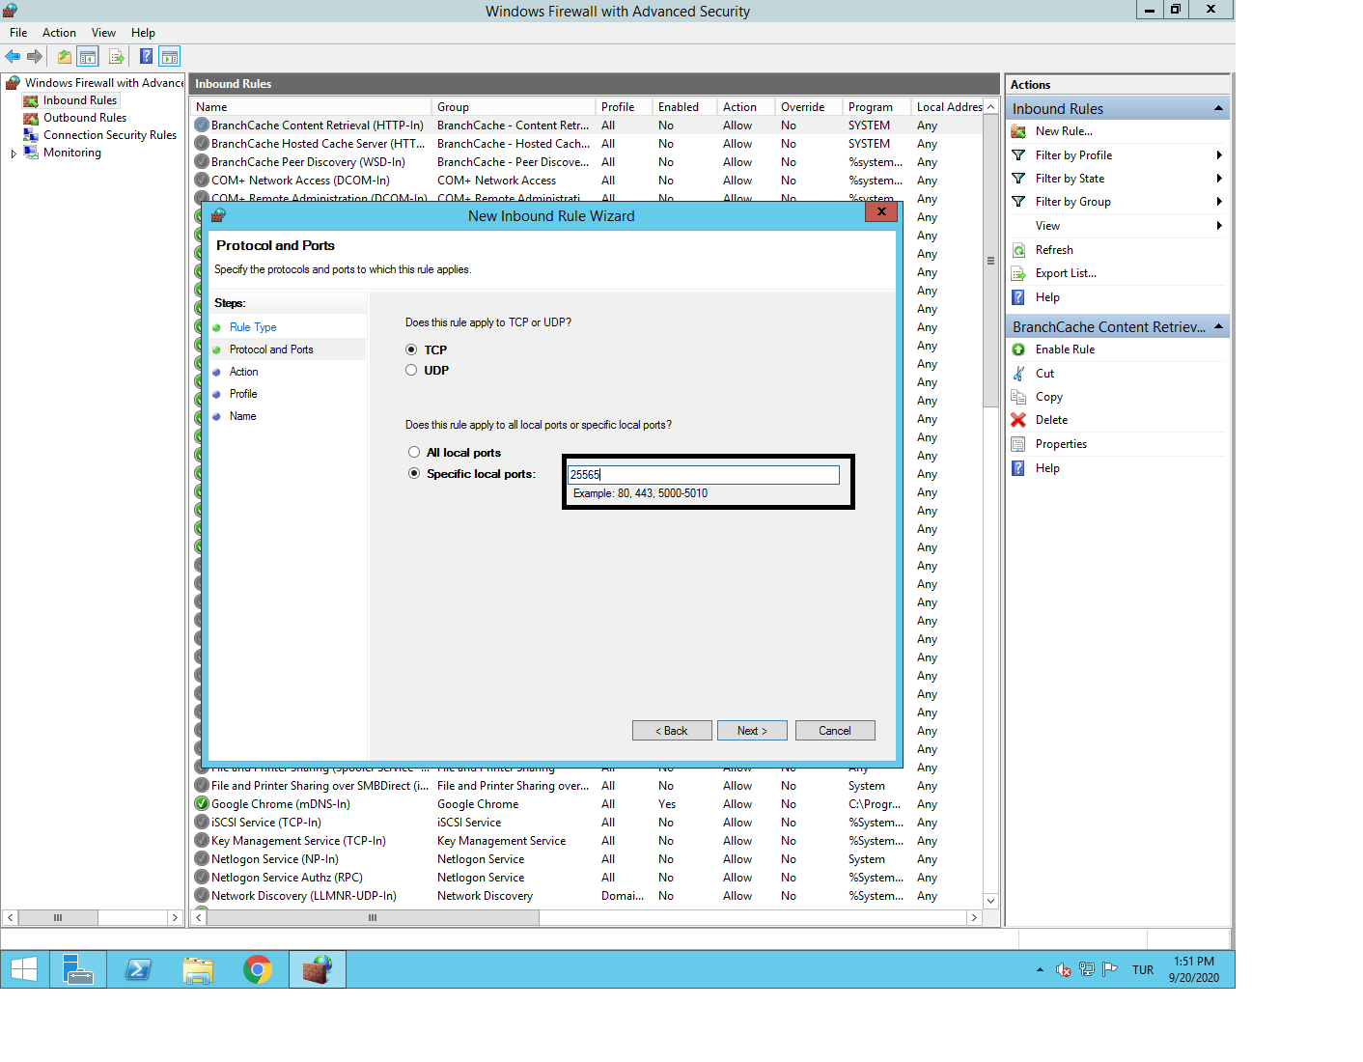
Task: Close the New Inbound Rule Wizard dialog
Action: pyautogui.click(x=881, y=211)
